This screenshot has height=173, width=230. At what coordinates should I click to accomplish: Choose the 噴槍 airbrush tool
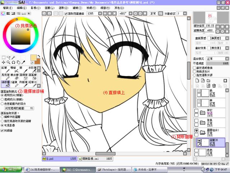point(14,70)
